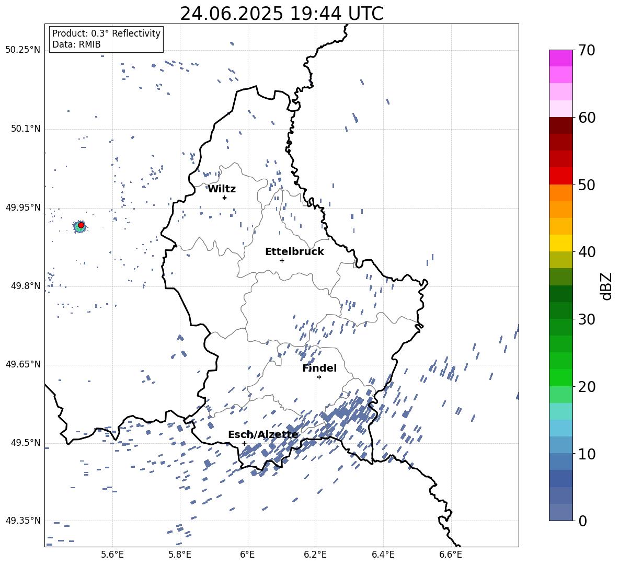Click the 60 value on colorbar

[x=587, y=118]
